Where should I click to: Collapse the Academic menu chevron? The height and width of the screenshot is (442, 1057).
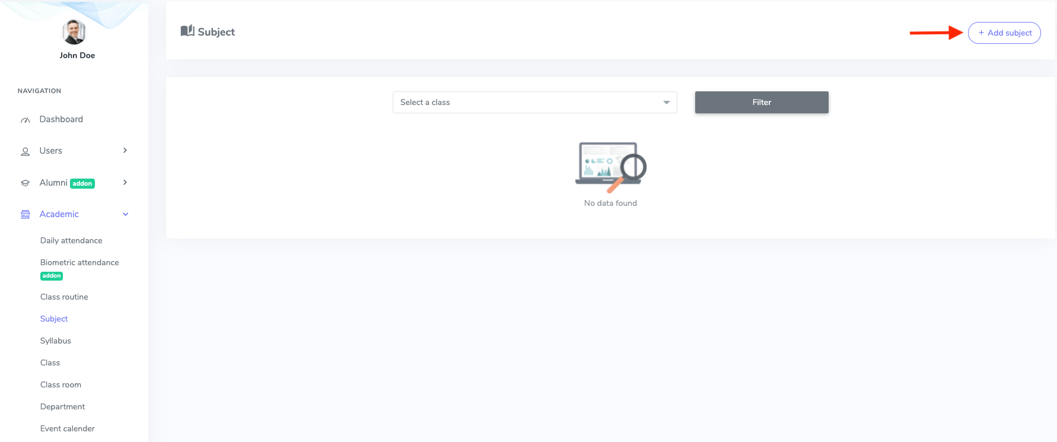[x=125, y=214]
